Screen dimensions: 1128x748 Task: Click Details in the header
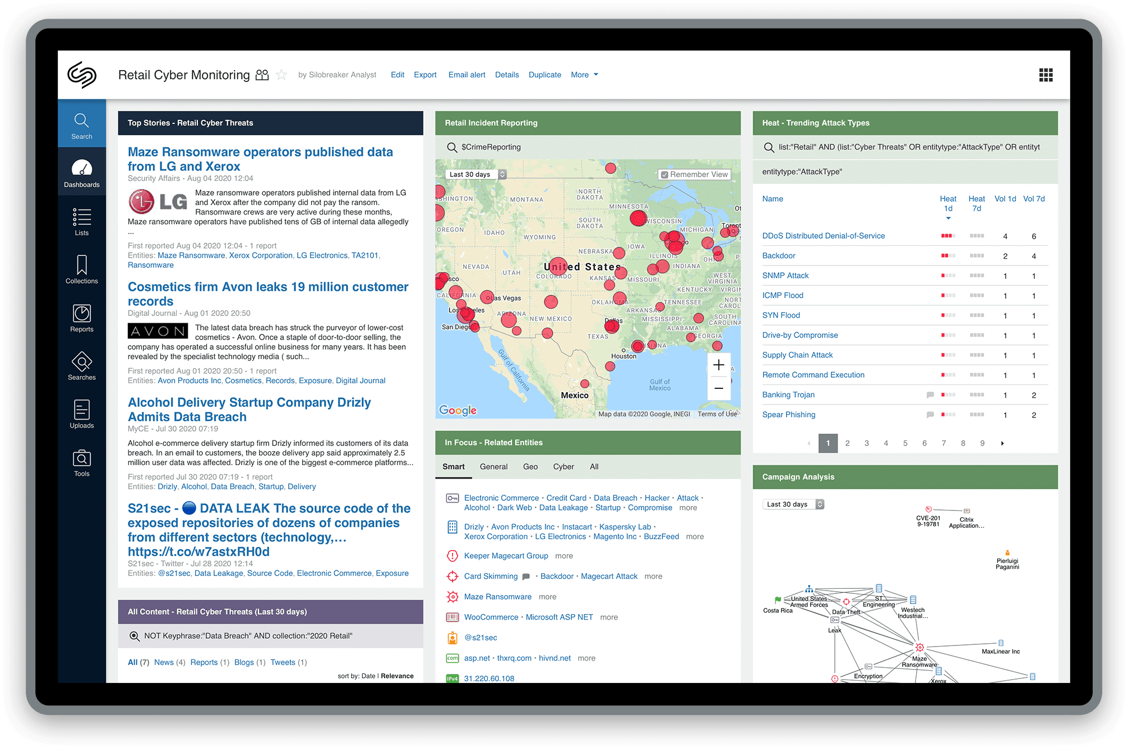(x=507, y=75)
